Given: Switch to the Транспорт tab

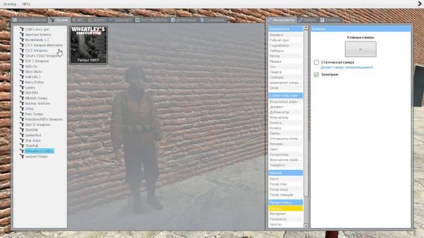Looking at the screenshot, I should [120, 20].
